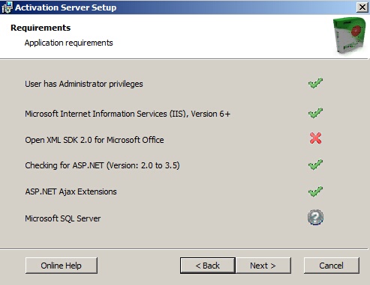Go to the previous step with Back
This screenshot has width=370, height=285.
tap(208, 266)
